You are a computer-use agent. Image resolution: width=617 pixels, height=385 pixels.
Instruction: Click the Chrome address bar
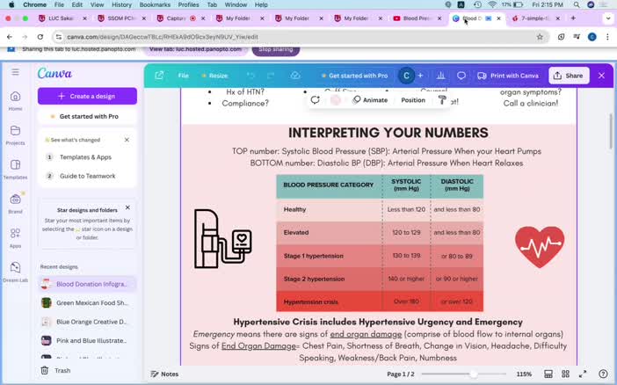pos(299,37)
